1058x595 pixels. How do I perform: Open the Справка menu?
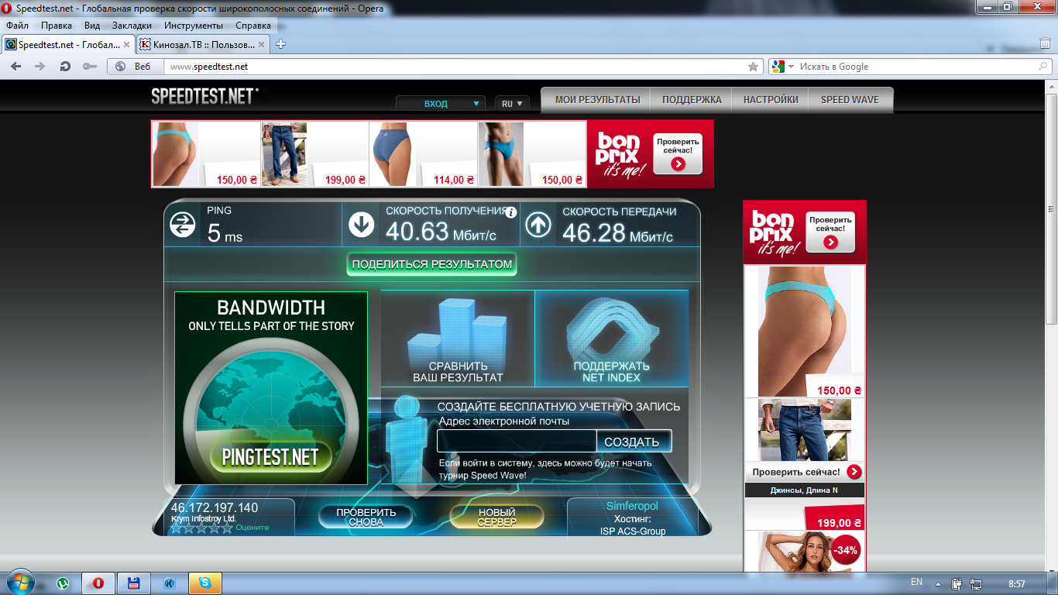[253, 26]
